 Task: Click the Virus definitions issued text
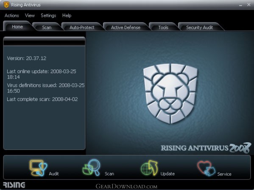(46, 88)
